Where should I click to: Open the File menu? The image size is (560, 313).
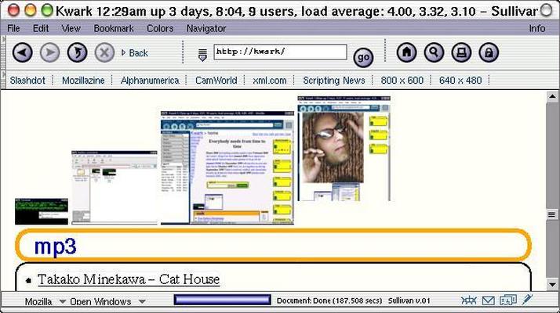point(13,28)
